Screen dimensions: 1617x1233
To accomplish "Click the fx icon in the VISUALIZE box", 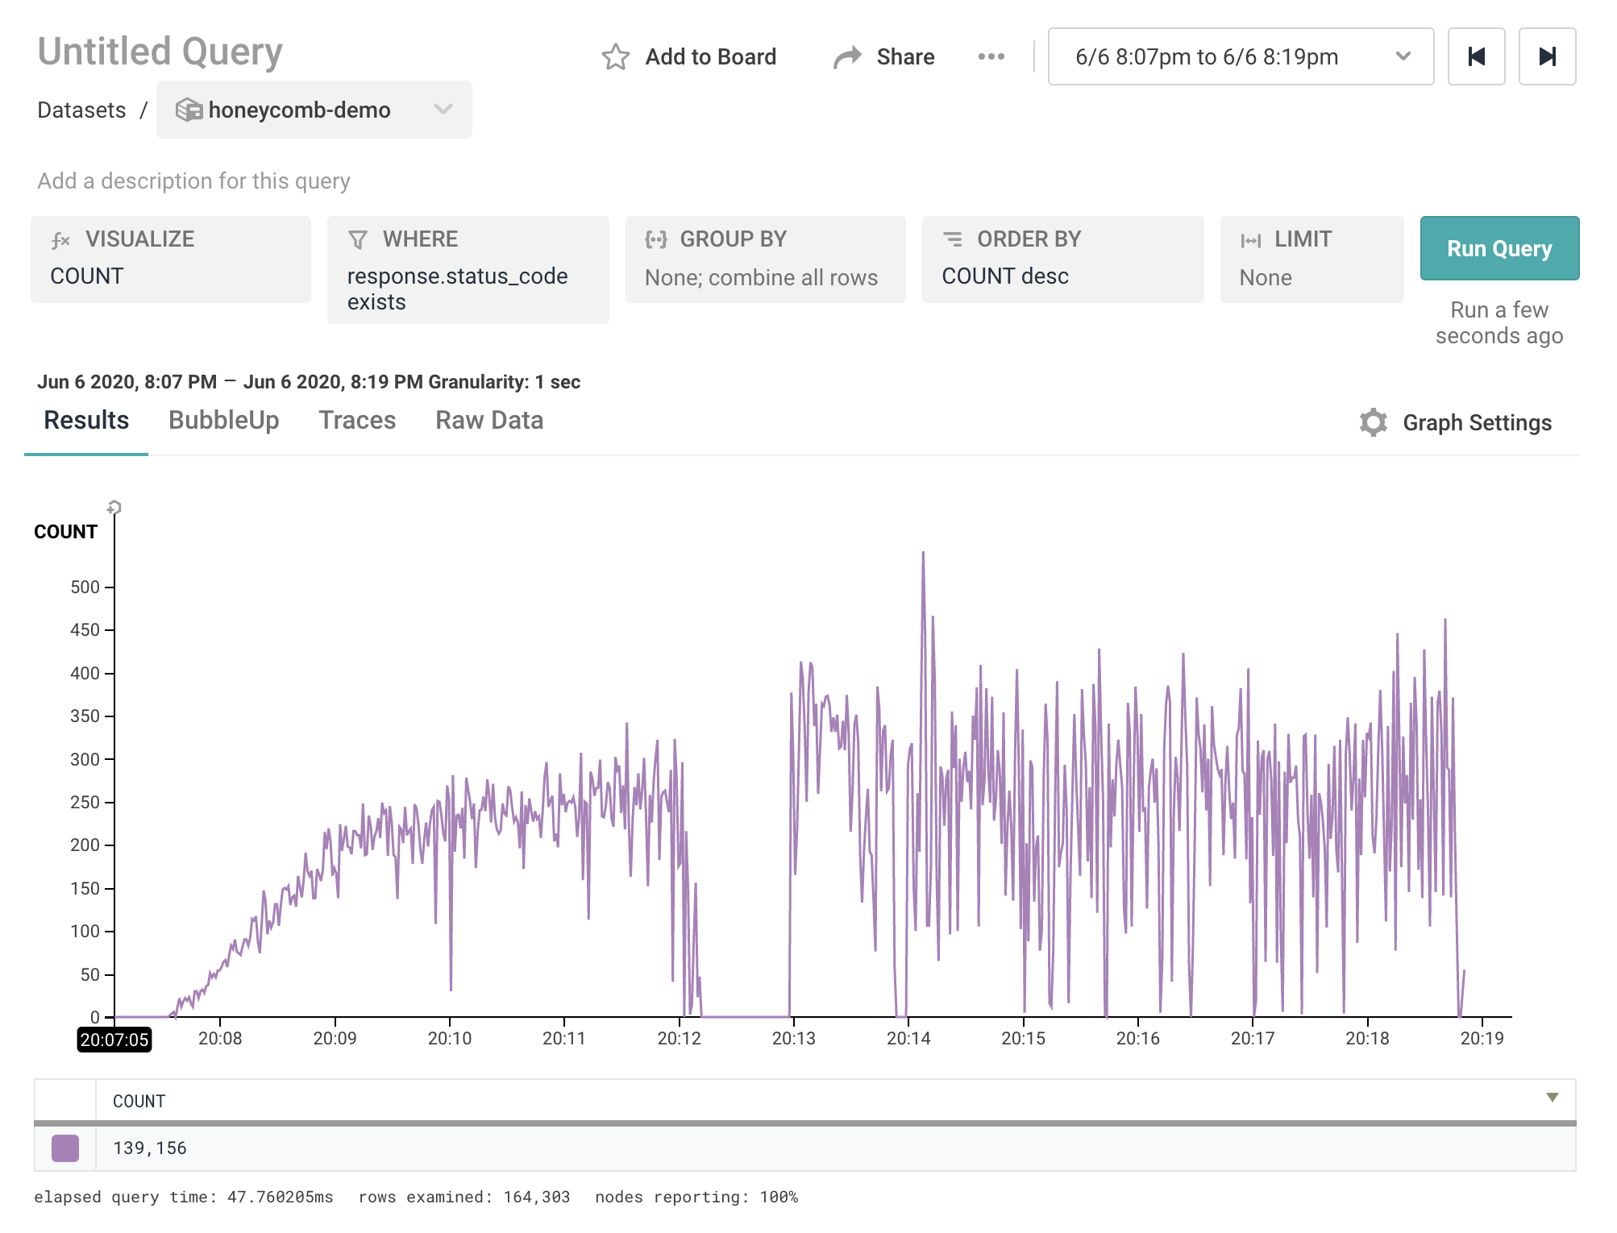I will 60,240.
